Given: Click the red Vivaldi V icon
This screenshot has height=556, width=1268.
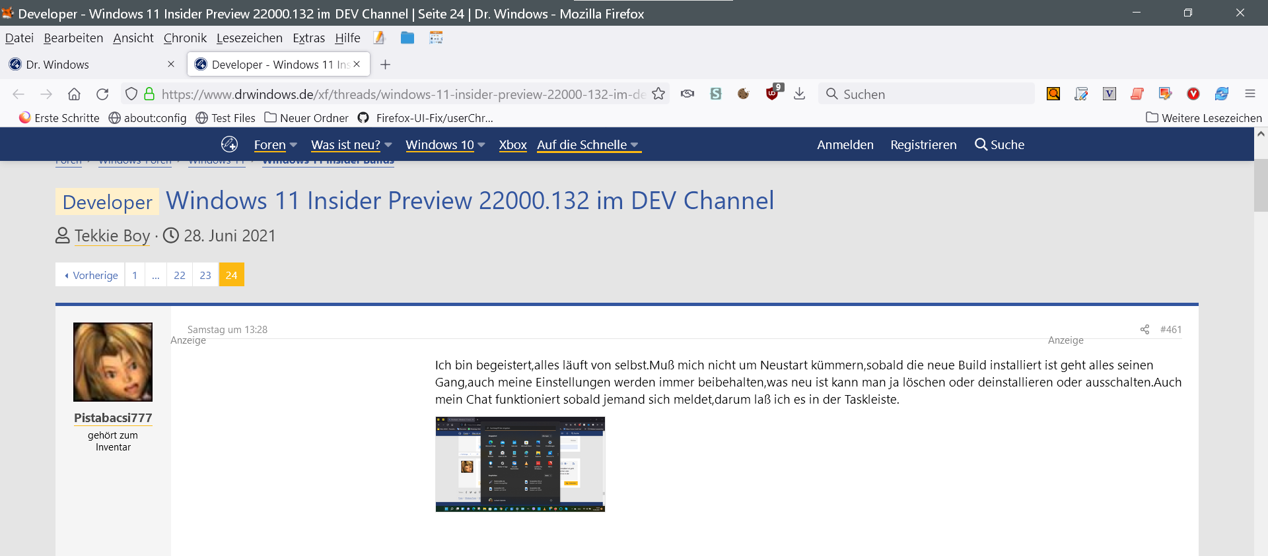Looking at the screenshot, I should 1193,94.
